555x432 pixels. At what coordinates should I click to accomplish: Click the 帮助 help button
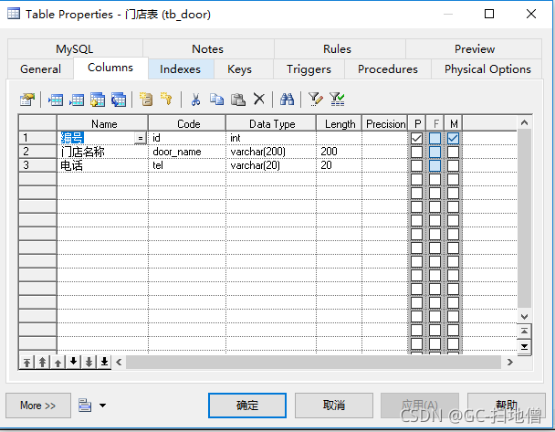(506, 406)
